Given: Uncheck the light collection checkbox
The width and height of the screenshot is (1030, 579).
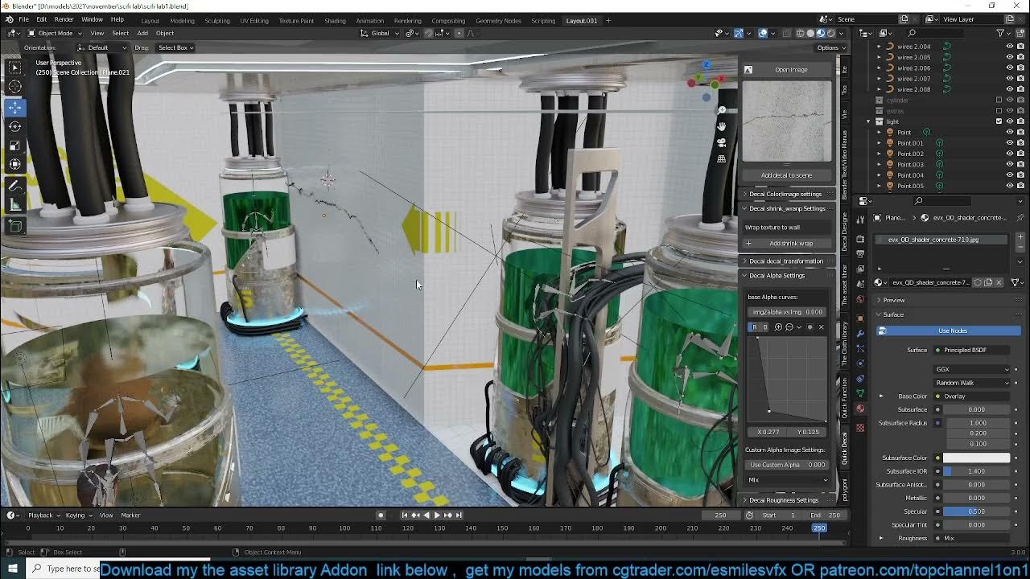Looking at the screenshot, I should pos(999,121).
